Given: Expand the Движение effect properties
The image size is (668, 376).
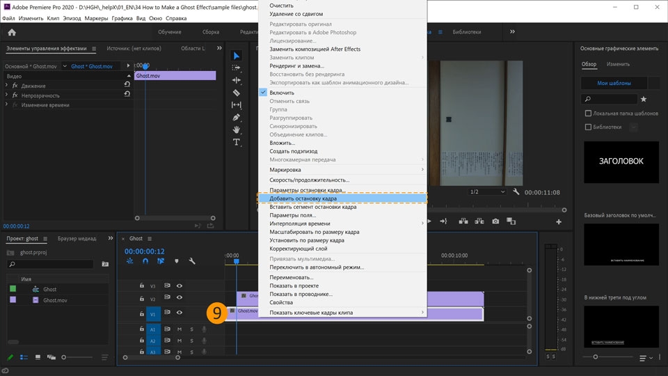Looking at the screenshot, I should tap(6, 86).
